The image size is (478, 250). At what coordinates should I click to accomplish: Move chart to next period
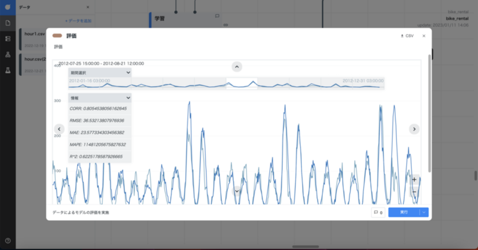click(x=414, y=129)
